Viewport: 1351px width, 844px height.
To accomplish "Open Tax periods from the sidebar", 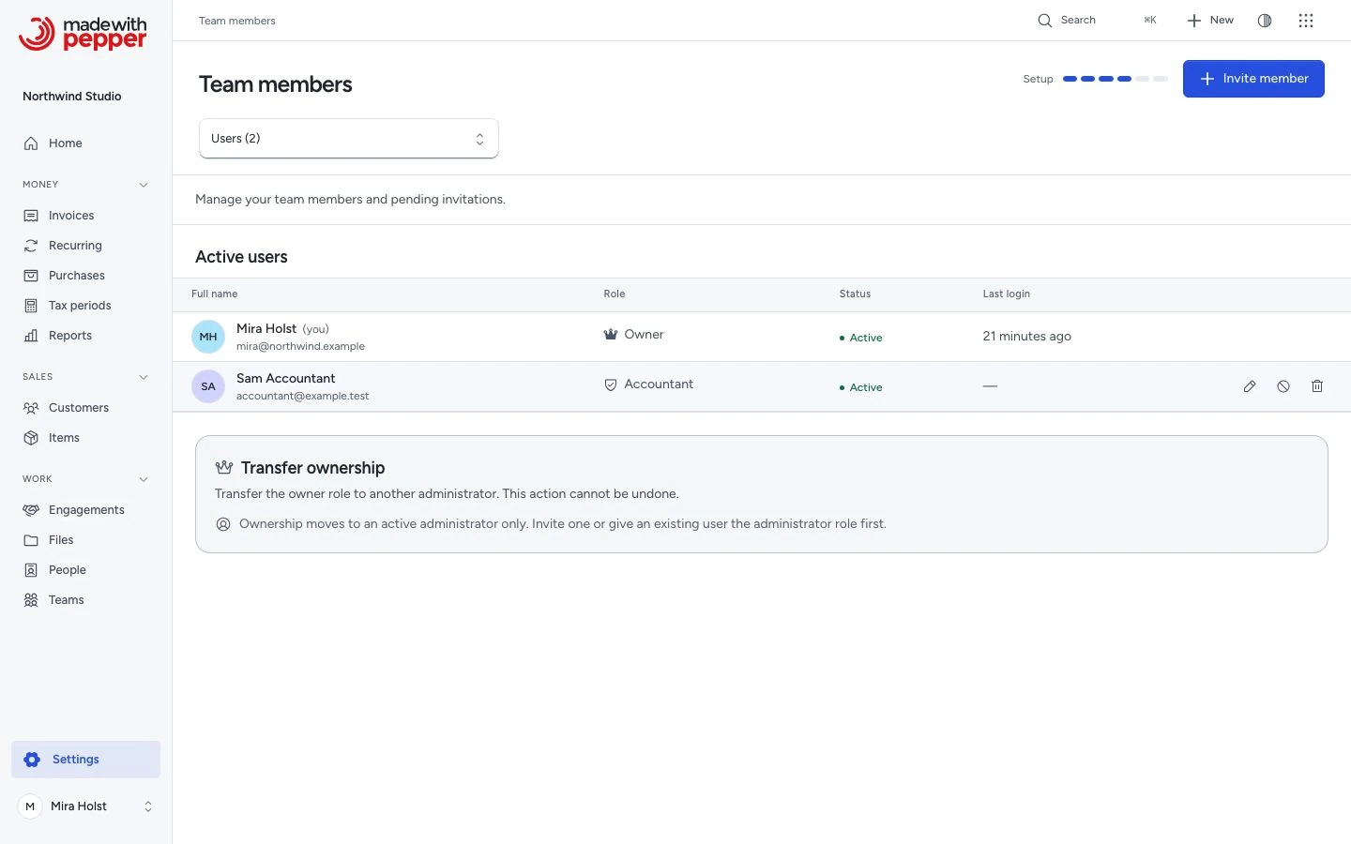I will pos(85,306).
